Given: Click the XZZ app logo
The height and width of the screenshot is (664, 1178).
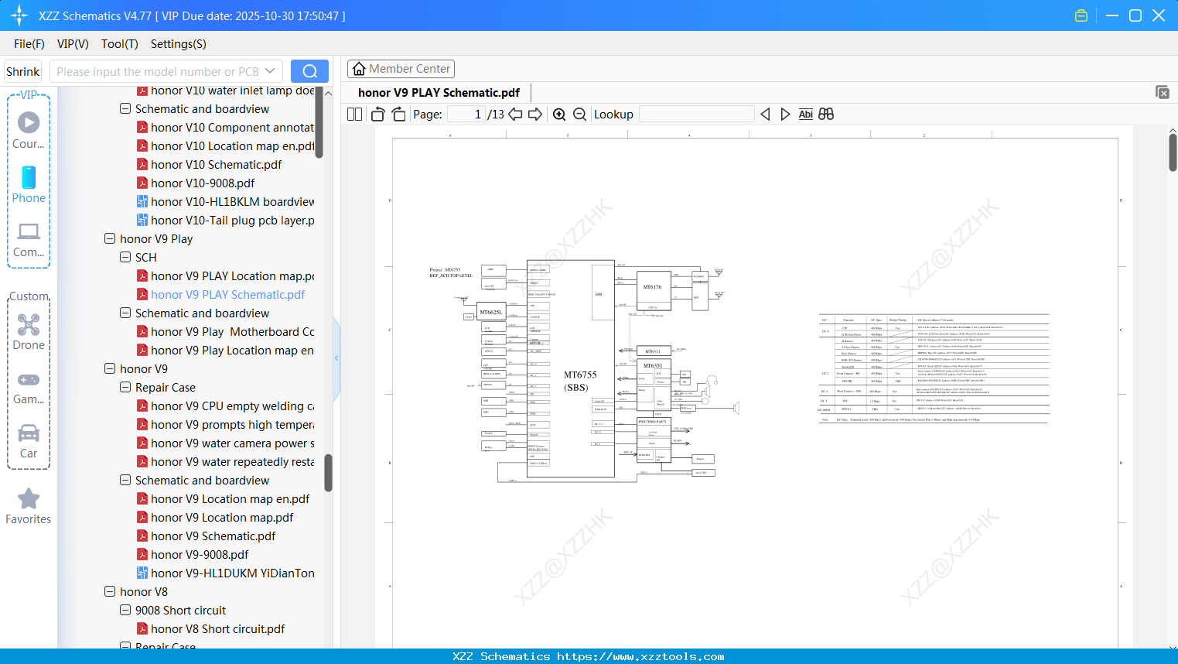Looking at the screenshot, I should 19,15.
